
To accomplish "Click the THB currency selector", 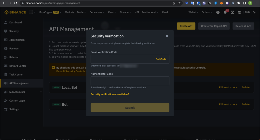I will point(247,12).
